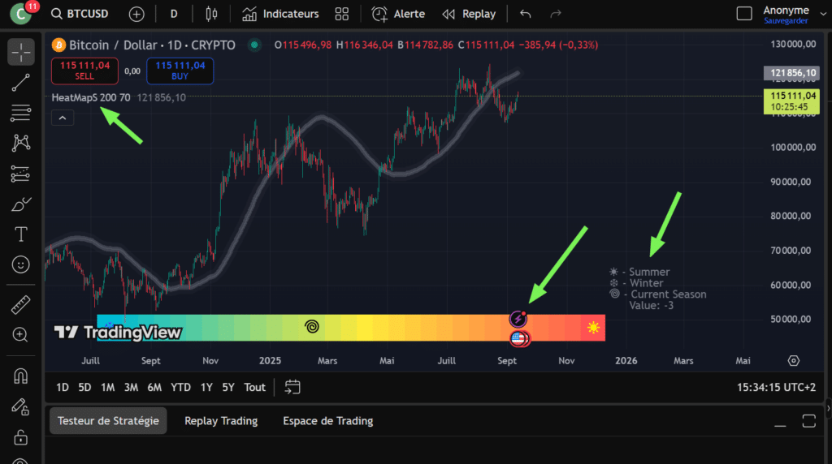
Task: Undo the last action
Action: tap(526, 15)
